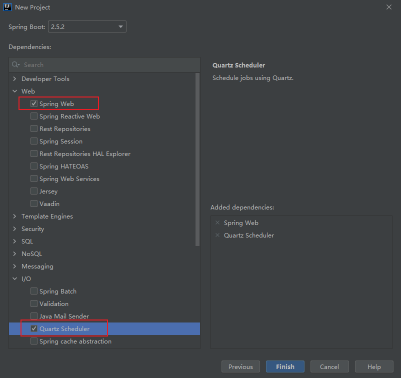401x378 pixels.
Task: Expand the Template Engines category
Action: (x=14, y=216)
